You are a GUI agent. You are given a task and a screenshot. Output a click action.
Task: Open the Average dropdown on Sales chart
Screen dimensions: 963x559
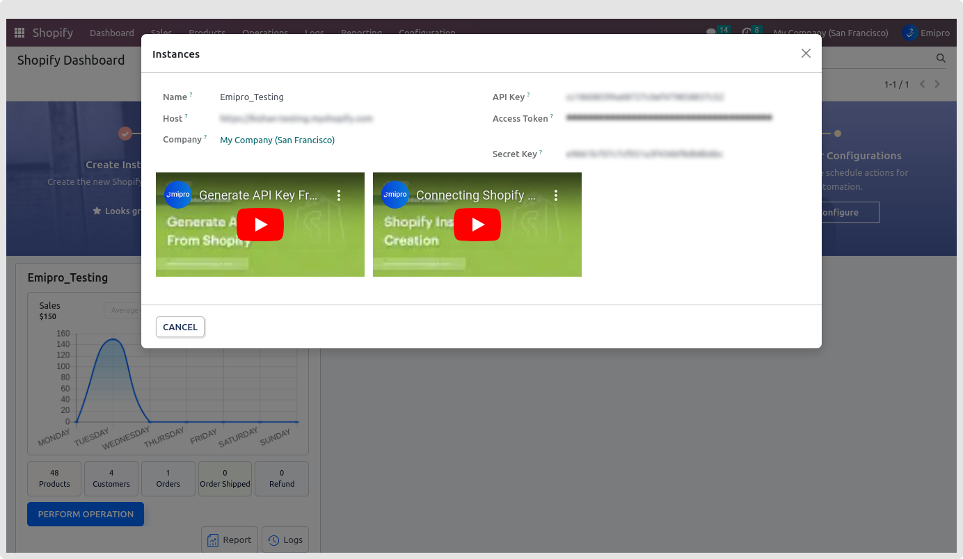[122, 310]
